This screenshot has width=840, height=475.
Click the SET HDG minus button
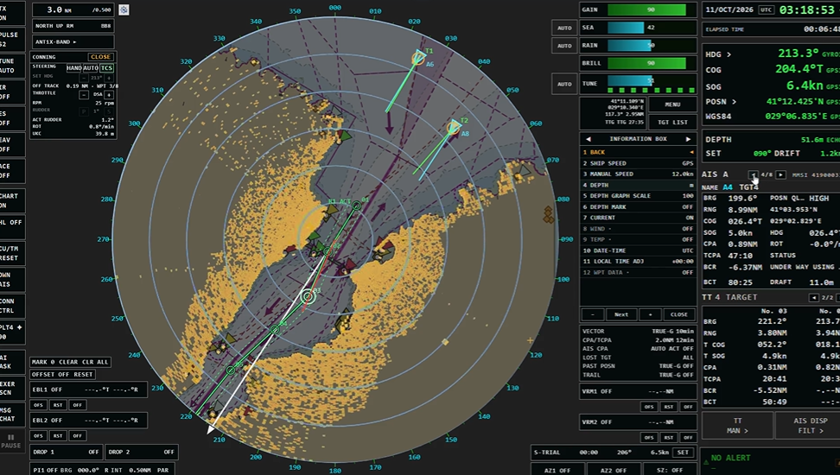click(84, 78)
